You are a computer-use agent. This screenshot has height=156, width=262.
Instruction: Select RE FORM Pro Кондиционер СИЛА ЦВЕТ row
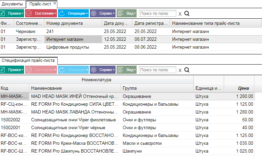click(x=127, y=104)
